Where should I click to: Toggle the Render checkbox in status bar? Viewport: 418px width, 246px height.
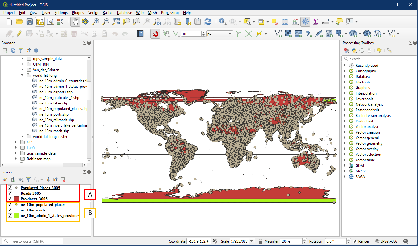pyautogui.click(x=355, y=241)
